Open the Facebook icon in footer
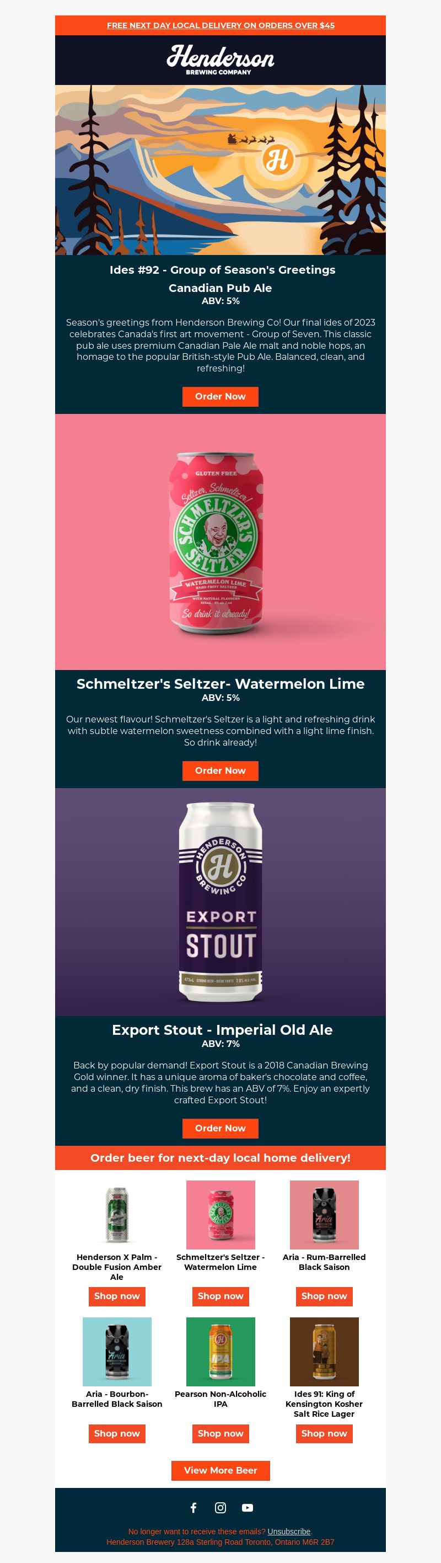 tap(193, 1507)
